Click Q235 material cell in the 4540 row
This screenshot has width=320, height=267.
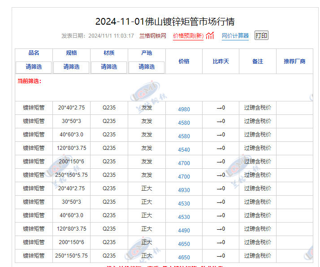[x=109, y=148]
